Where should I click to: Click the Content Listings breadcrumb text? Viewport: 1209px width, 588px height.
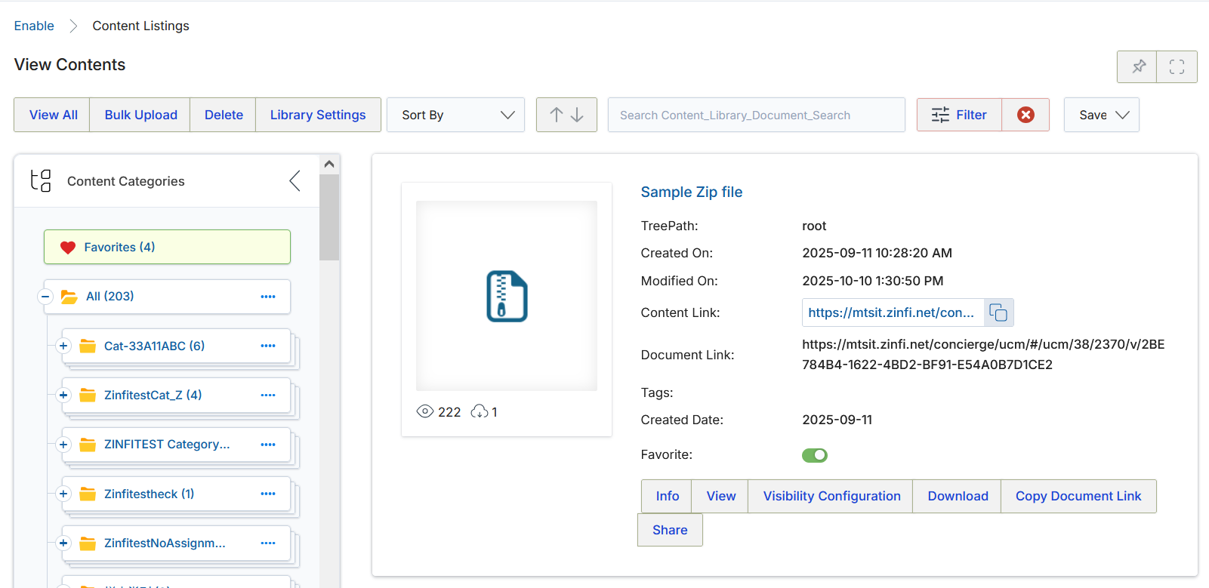(140, 26)
